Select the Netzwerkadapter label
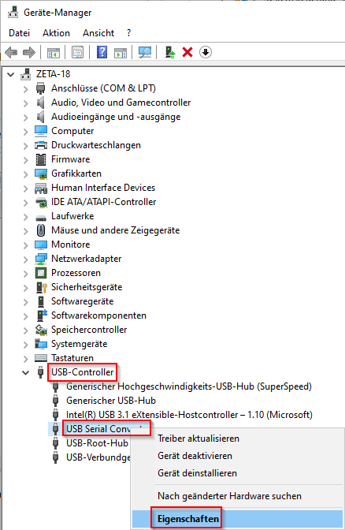 [x=86, y=259]
